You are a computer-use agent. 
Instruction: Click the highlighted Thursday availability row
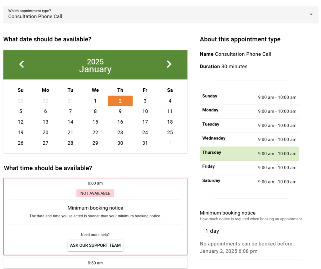[x=249, y=154]
